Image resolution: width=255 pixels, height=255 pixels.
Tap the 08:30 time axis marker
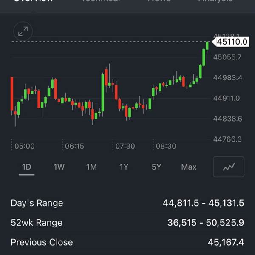pyautogui.click(x=166, y=146)
